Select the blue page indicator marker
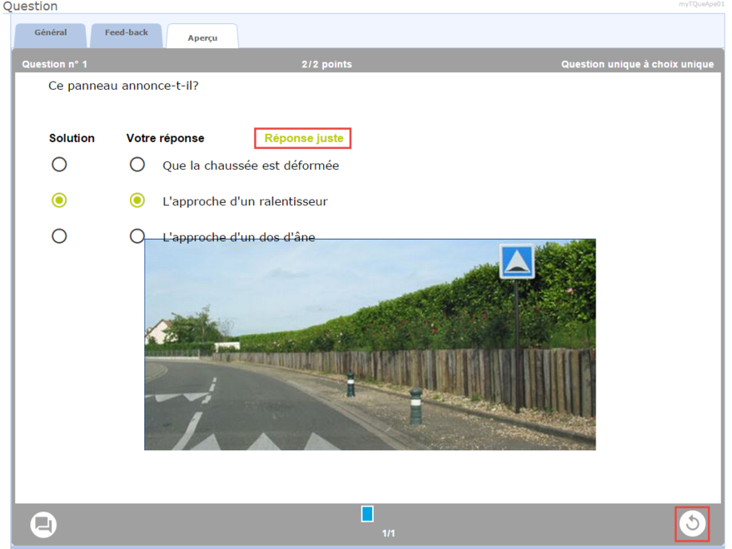This screenshot has height=549, width=732. click(x=367, y=514)
